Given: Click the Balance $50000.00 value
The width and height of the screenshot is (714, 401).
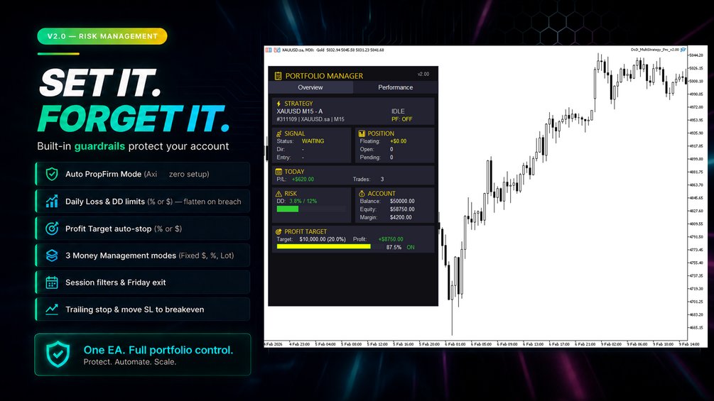Looking at the screenshot, I should point(402,202).
